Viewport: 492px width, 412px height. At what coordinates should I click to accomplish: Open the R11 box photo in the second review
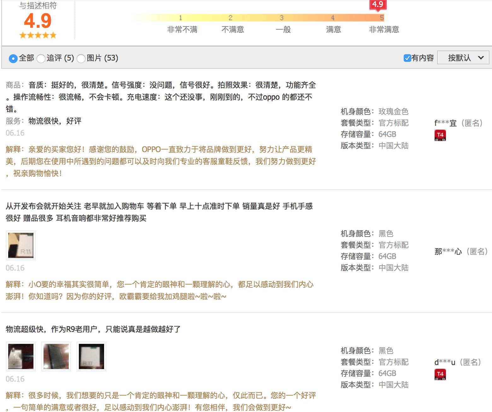click(x=21, y=245)
